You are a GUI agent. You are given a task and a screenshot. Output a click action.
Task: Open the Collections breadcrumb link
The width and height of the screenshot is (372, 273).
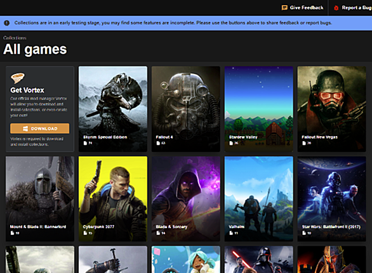click(x=15, y=38)
